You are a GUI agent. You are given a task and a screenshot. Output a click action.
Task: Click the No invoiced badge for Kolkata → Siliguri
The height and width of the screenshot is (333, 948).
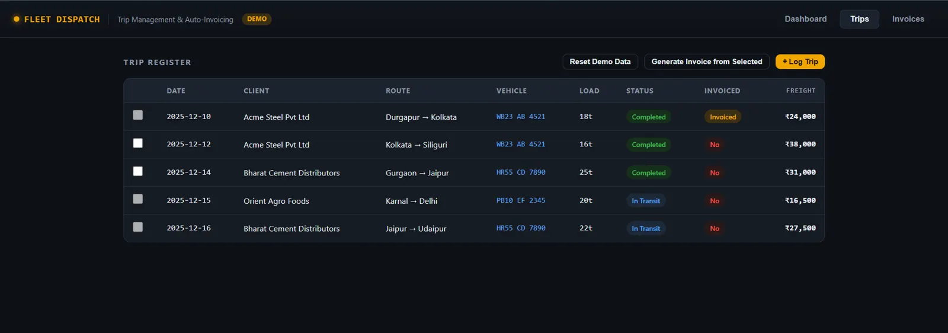(x=715, y=145)
